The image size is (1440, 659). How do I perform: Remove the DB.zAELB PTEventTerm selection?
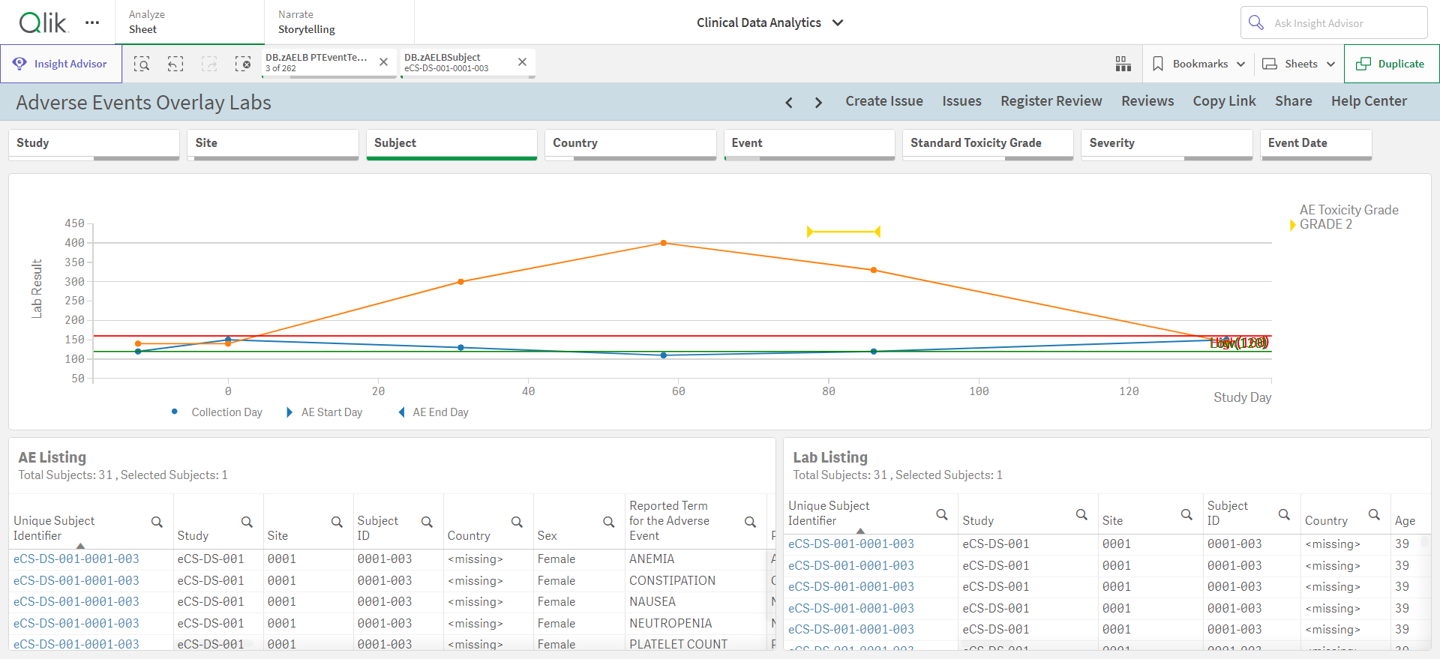point(383,62)
